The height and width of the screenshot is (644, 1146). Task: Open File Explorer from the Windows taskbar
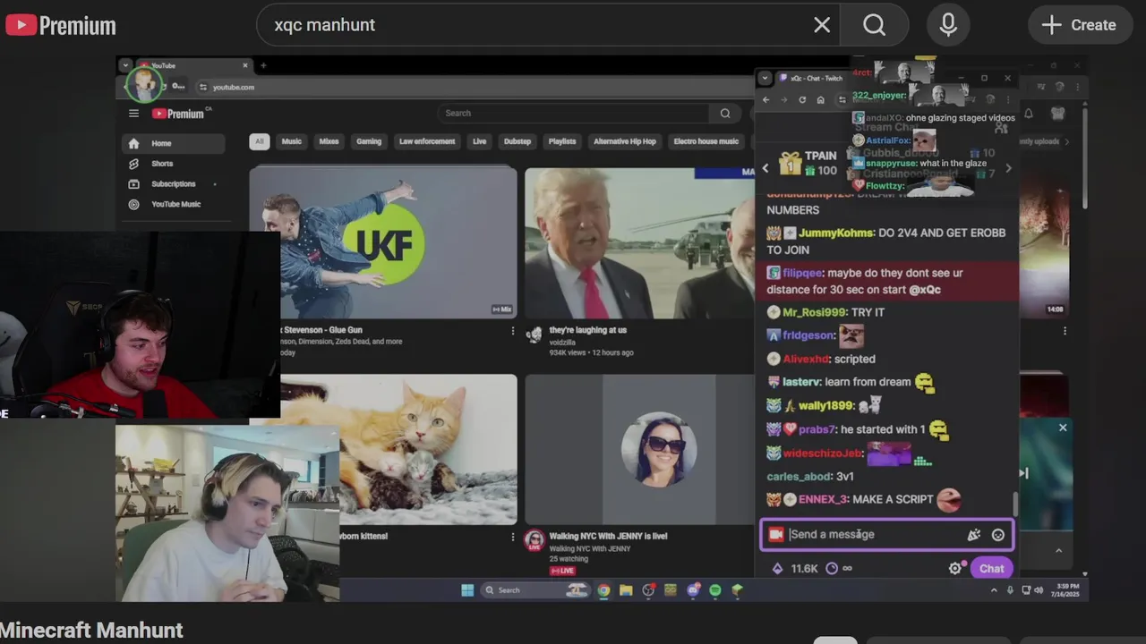626,590
